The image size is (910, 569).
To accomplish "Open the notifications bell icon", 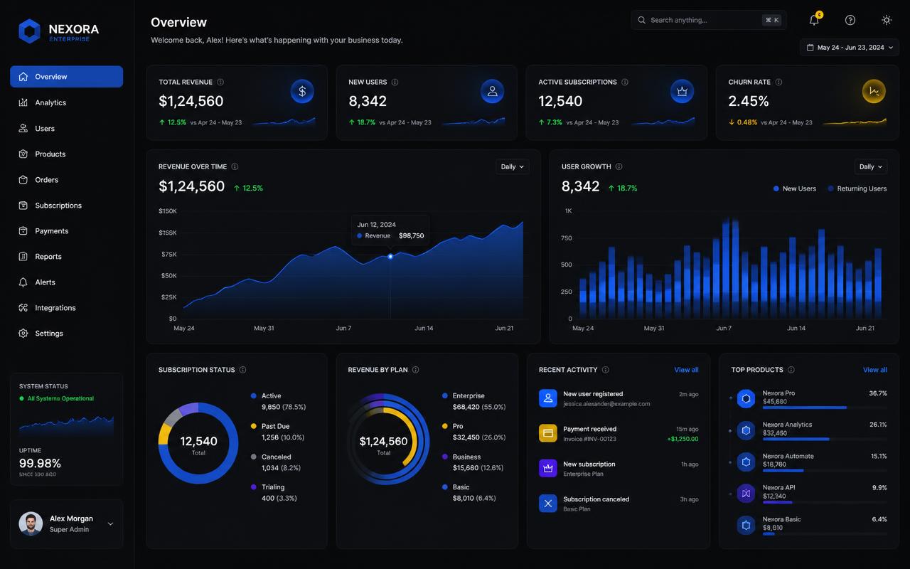I will [x=814, y=20].
